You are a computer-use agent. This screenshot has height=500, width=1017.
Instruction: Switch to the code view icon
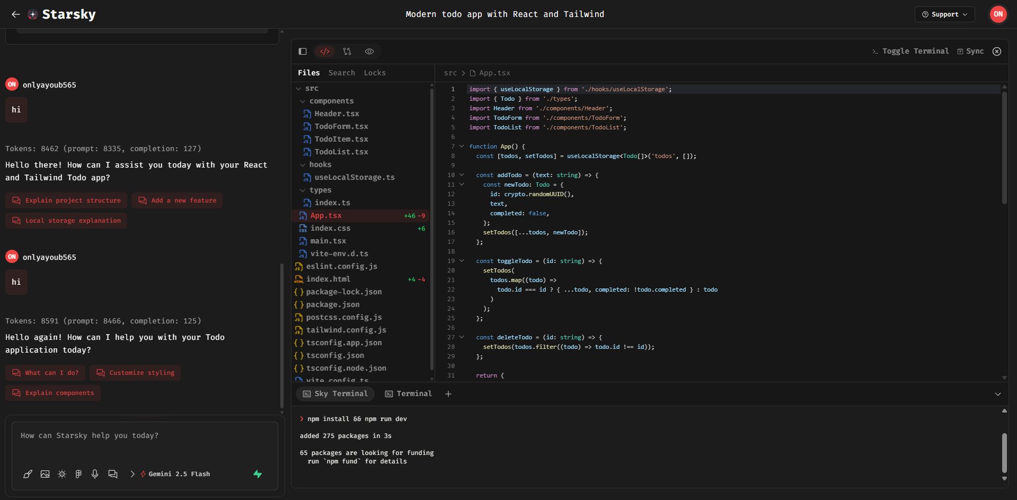coord(325,51)
